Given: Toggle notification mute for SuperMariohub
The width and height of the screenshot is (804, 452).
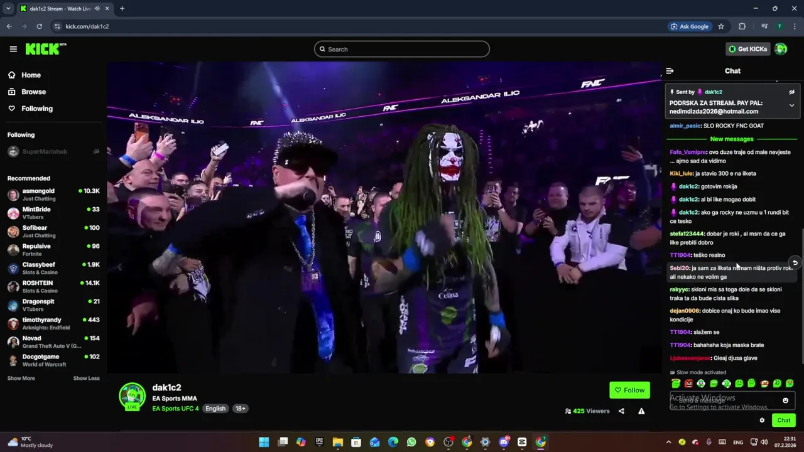Looking at the screenshot, I should click(x=96, y=151).
